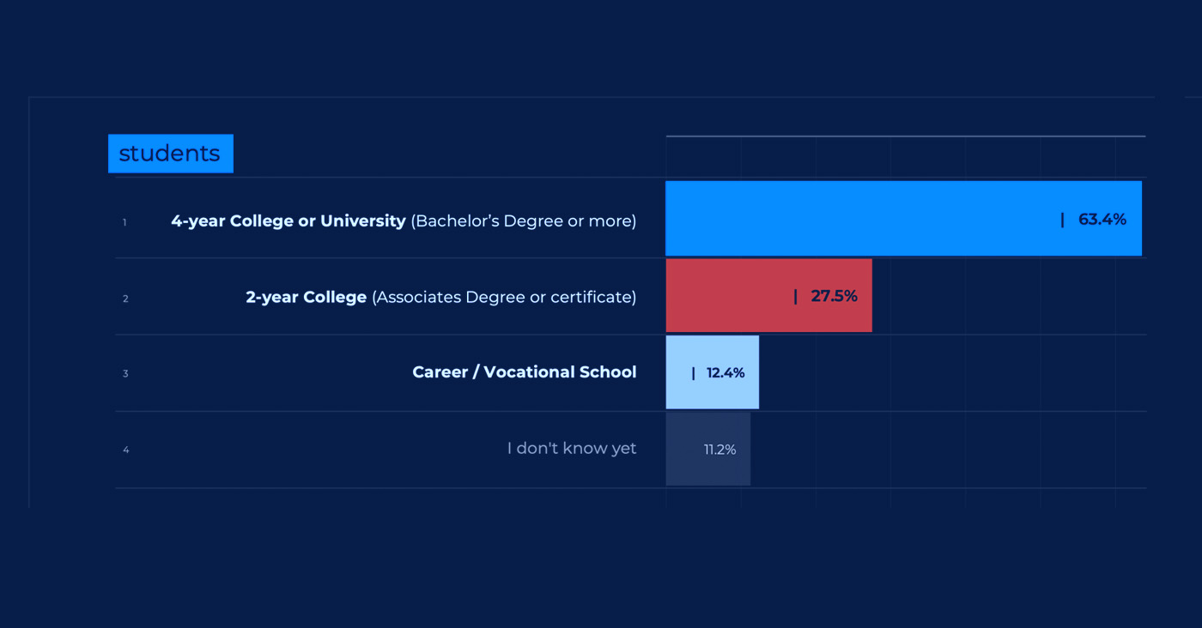This screenshot has height=628, width=1202.
Task: Select the 11.2% value label
Action: point(719,450)
